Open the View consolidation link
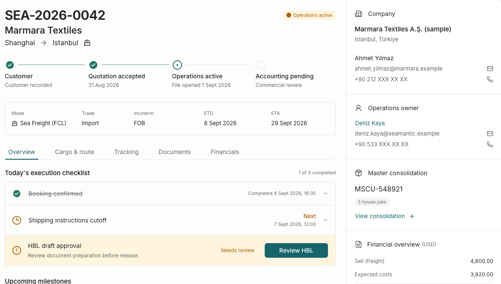501x284 pixels. pos(384,216)
